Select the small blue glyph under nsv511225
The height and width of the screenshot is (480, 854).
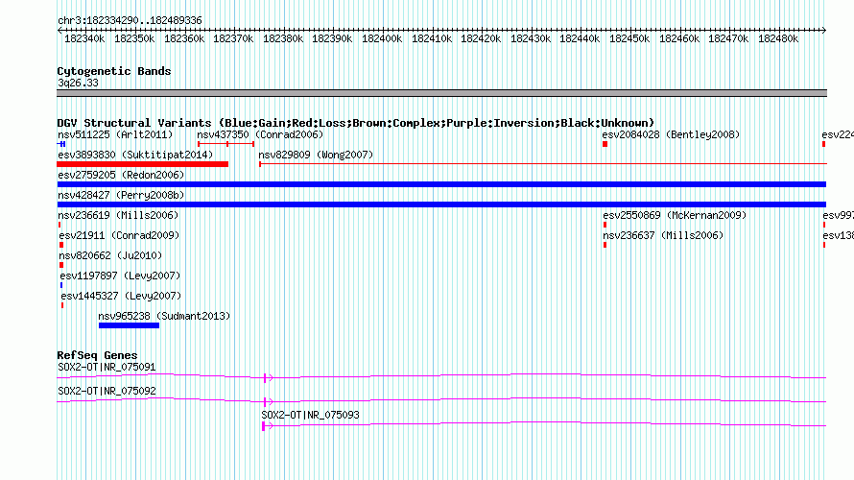(61, 144)
